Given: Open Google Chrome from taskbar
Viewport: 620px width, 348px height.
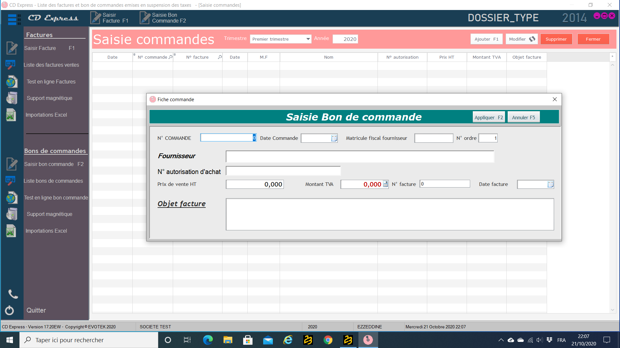Looking at the screenshot, I should coord(328,340).
